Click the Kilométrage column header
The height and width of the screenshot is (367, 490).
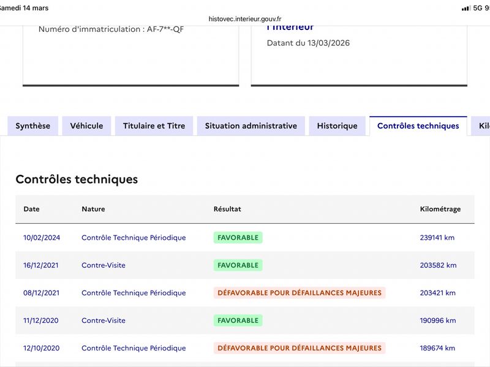(440, 209)
